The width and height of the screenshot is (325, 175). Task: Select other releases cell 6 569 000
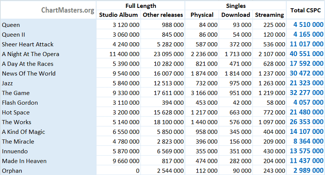pyautogui.click(x=170, y=151)
